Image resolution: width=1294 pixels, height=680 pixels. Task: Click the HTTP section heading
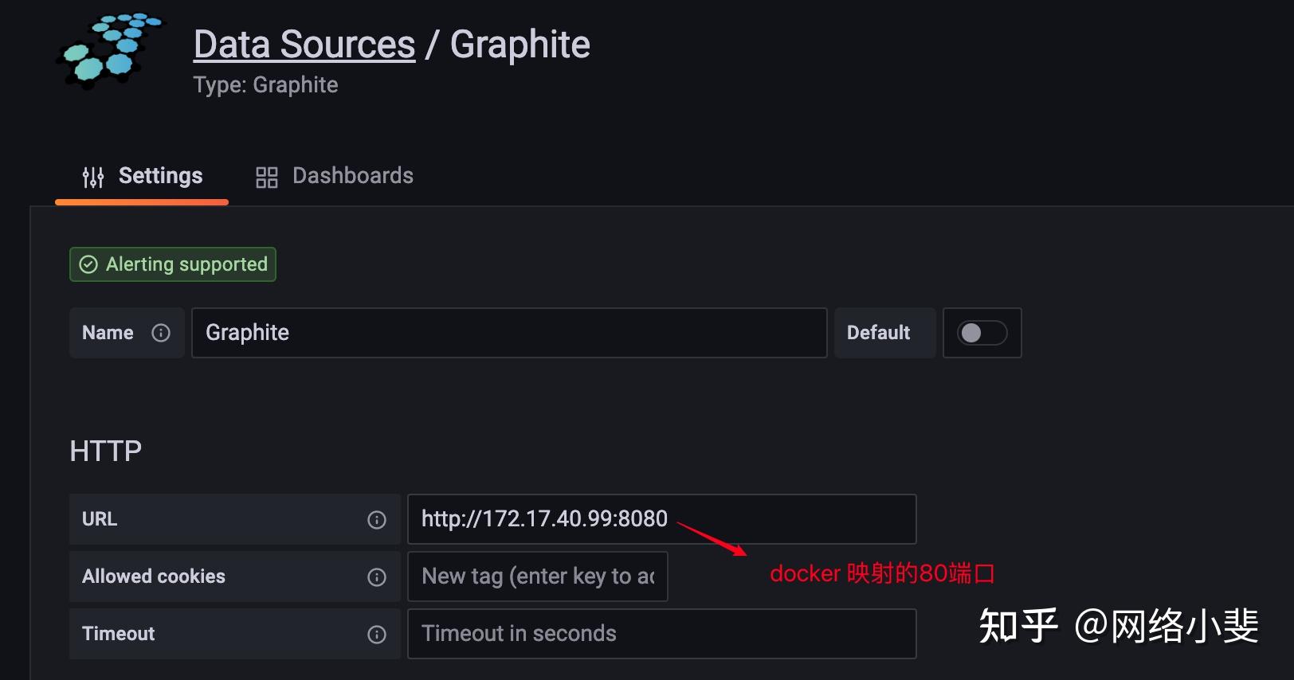pyautogui.click(x=105, y=451)
